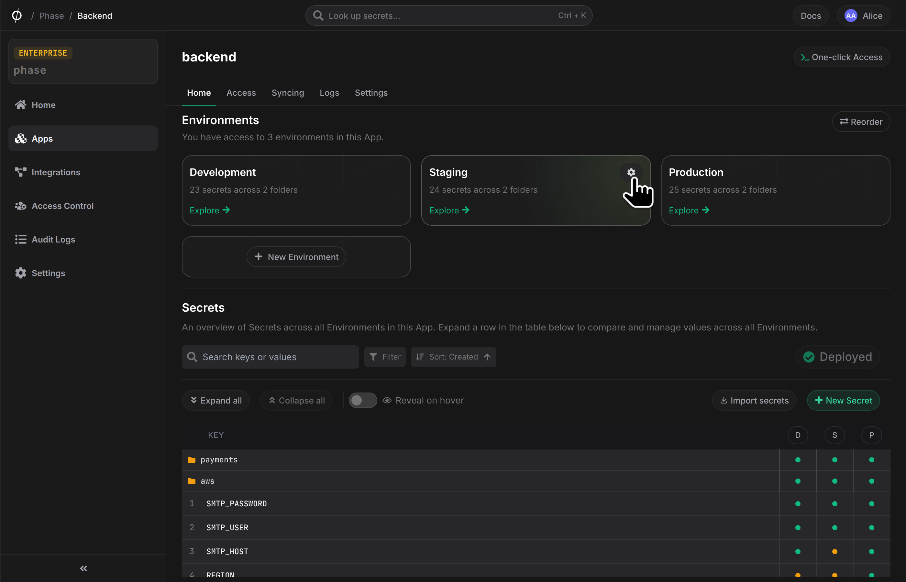This screenshot has width=906, height=582.
Task: Open Apps in the sidebar
Action: (x=83, y=139)
